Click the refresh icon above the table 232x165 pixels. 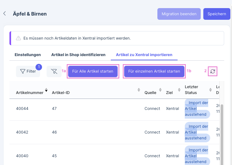point(212,71)
